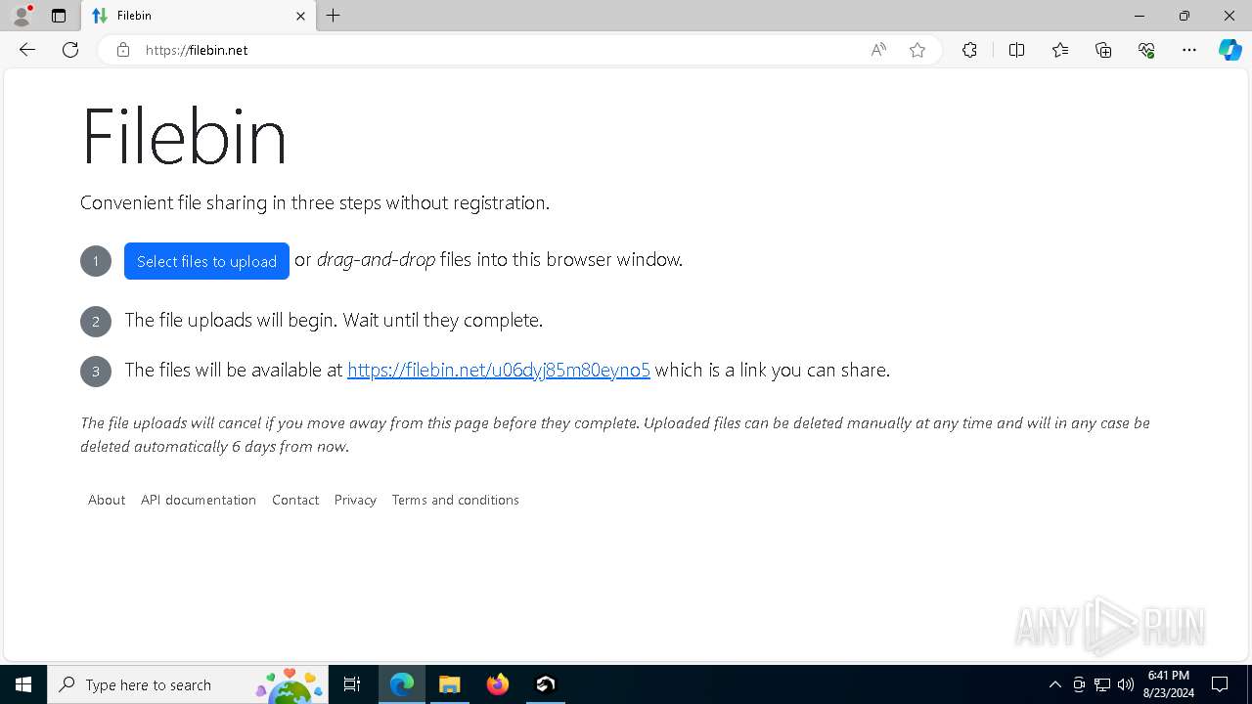Viewport: 1252px width, 704px height.
Task: Add this page to favorites star
Action: [x=917, y=50]
